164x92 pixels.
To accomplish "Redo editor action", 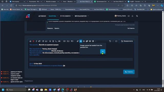I will [113, 41].
